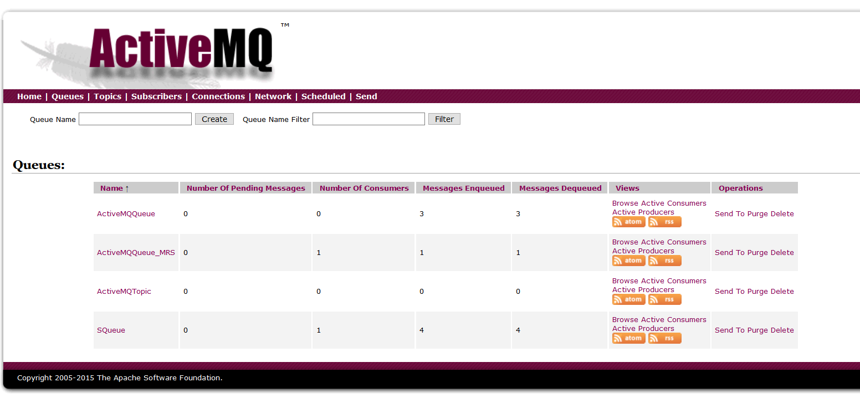Screen dimensions: 860x413
Task: Open atom feed for ActiveMQQueue_MRS
Action: pyautogui.click(x=628, y=261)
